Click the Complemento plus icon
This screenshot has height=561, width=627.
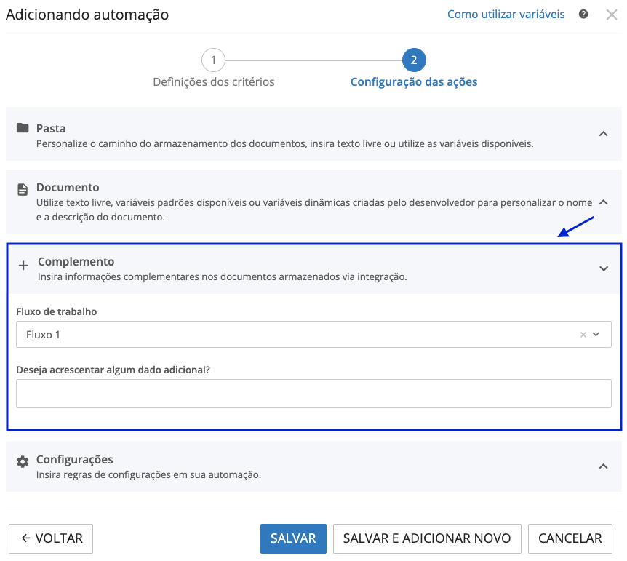click(23, 267)
